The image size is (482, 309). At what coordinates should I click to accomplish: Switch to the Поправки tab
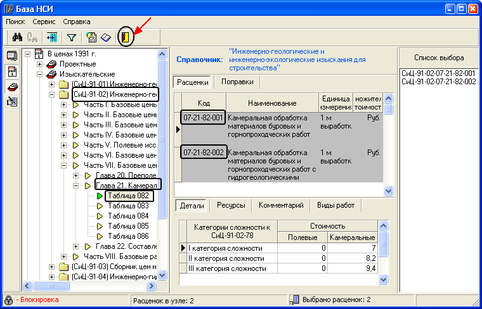(238, 82)
